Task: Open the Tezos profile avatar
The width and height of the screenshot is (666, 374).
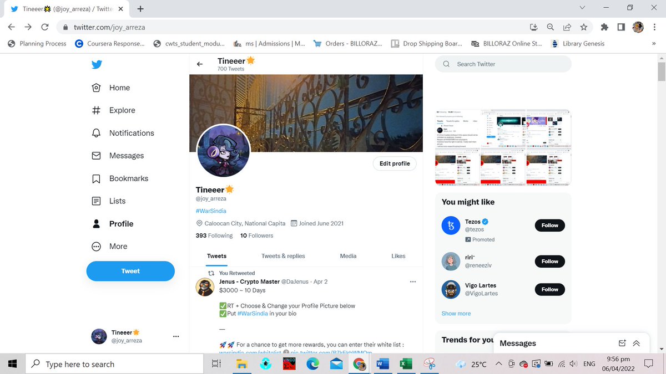Action: [451, 226]
